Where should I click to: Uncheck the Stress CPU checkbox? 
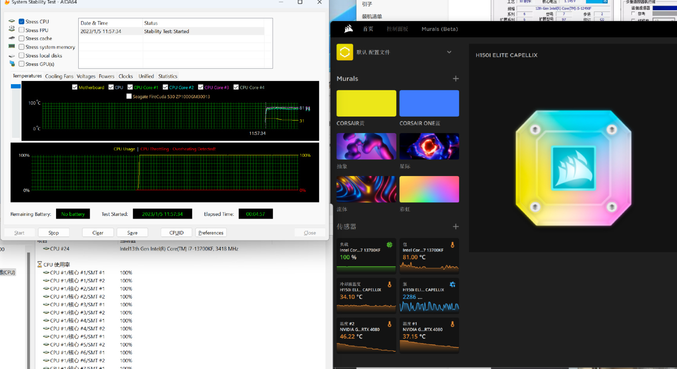point(22,22)
